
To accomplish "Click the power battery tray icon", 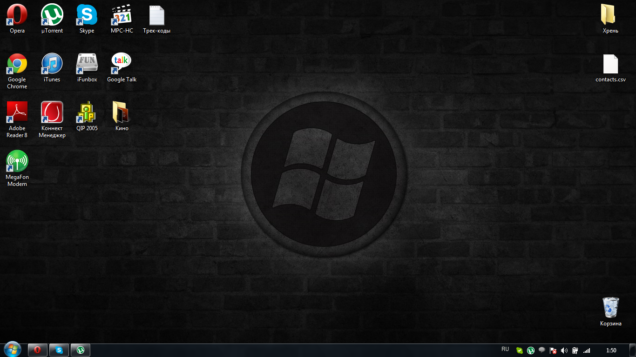I will (x=575, y=350).
